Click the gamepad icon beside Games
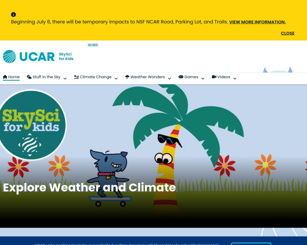Screen dimensions: 307x245 (x=181, y=77)
